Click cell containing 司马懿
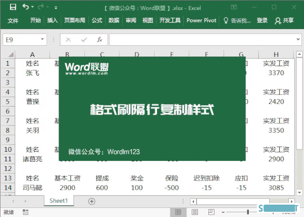The width and height of the screenshot is (304, 217). click(x=32, y=187)
